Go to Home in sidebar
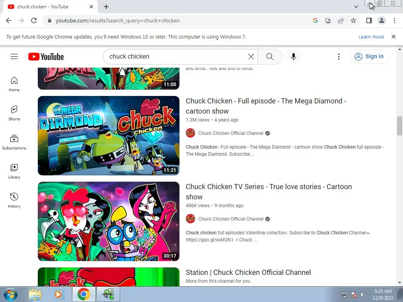The image size is (403, 302). [14, 84]
